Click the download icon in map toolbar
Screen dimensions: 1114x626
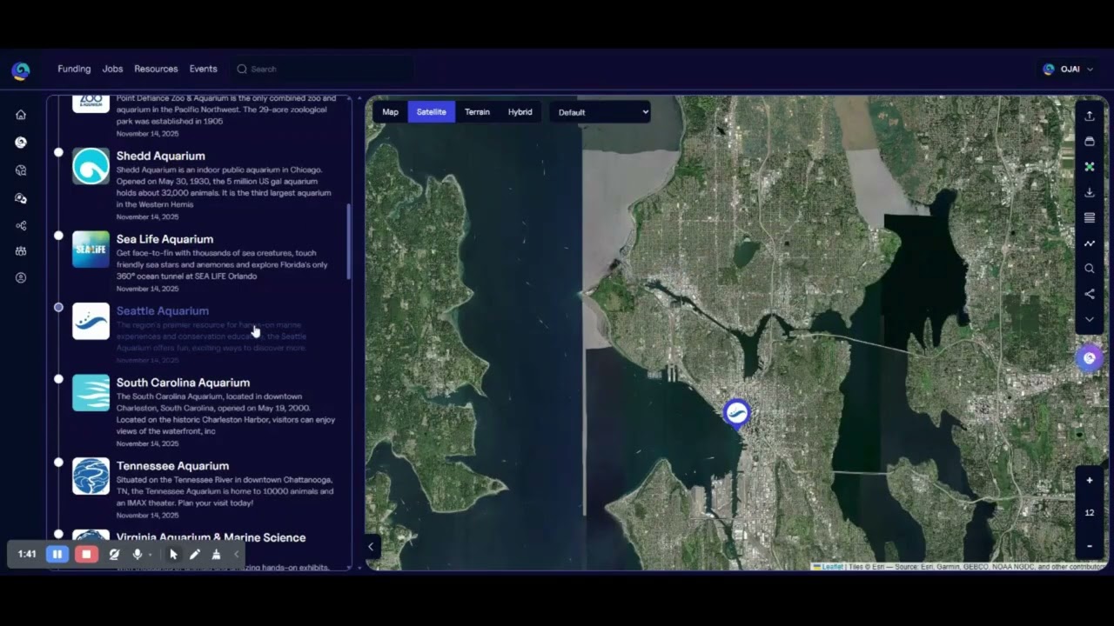(x=1089, y=192)
